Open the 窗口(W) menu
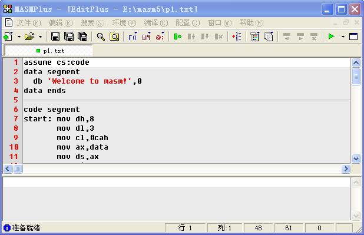 (220, 23)
